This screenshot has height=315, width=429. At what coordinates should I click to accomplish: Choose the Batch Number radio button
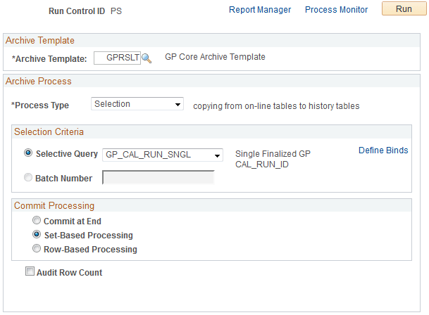click(29, 178)
